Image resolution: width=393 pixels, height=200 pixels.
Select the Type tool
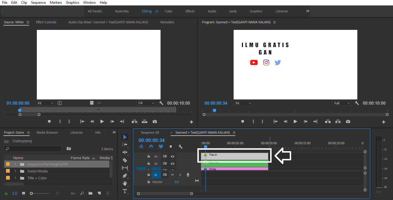[x=125, y=191]
